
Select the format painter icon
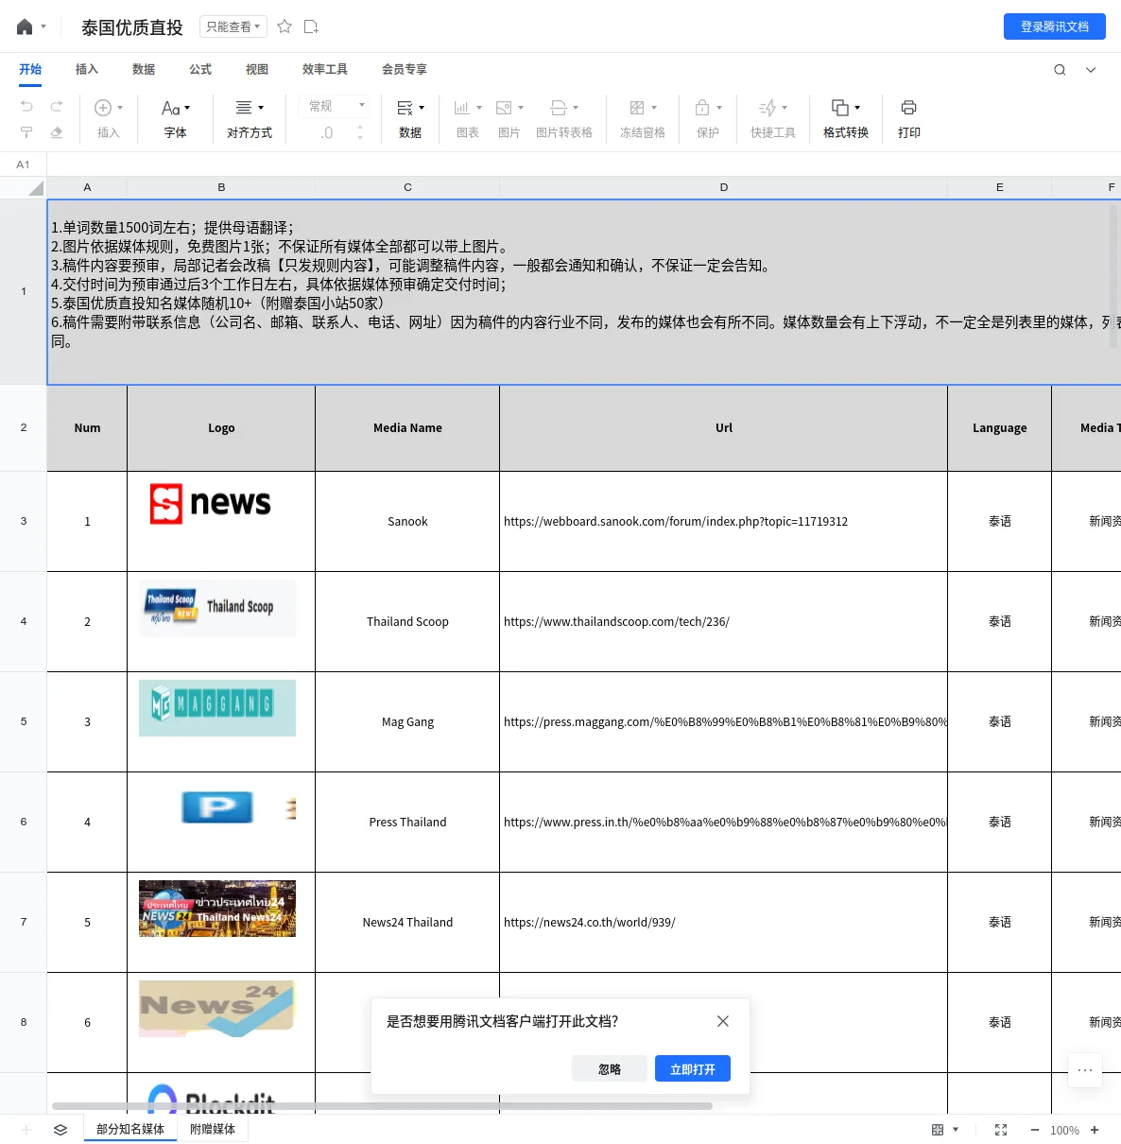[26, 132]
